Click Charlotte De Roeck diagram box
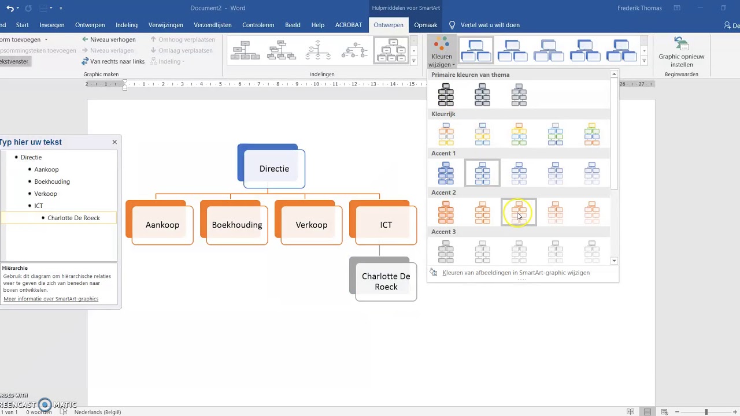 tap(386, 281)
